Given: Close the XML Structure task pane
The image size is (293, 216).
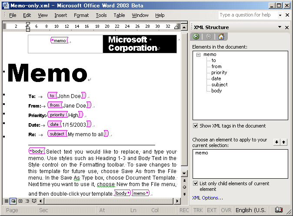Looking at the screenshot, I should 287,27.
